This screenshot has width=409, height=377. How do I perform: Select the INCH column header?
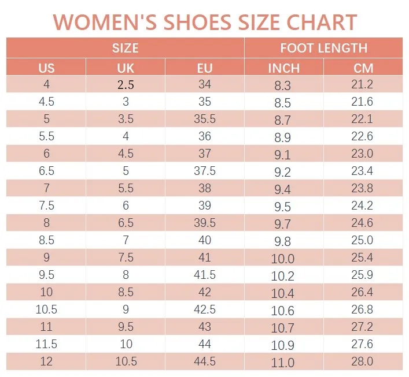(x=283, y=68)
